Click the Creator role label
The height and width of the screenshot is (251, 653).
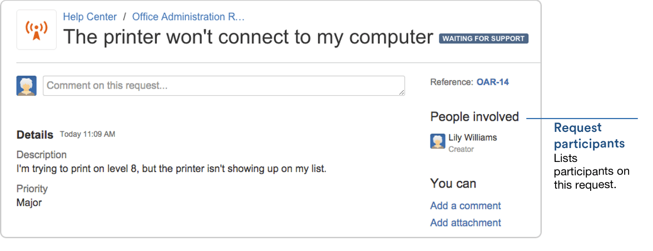click(461, 149)
